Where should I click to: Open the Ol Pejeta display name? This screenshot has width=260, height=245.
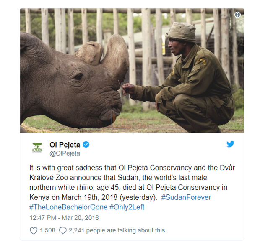click(x=65, y=145)
